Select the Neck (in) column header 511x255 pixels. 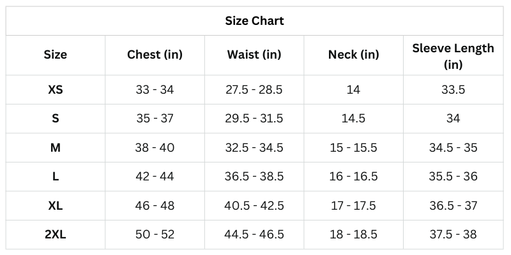pos(353,55)
